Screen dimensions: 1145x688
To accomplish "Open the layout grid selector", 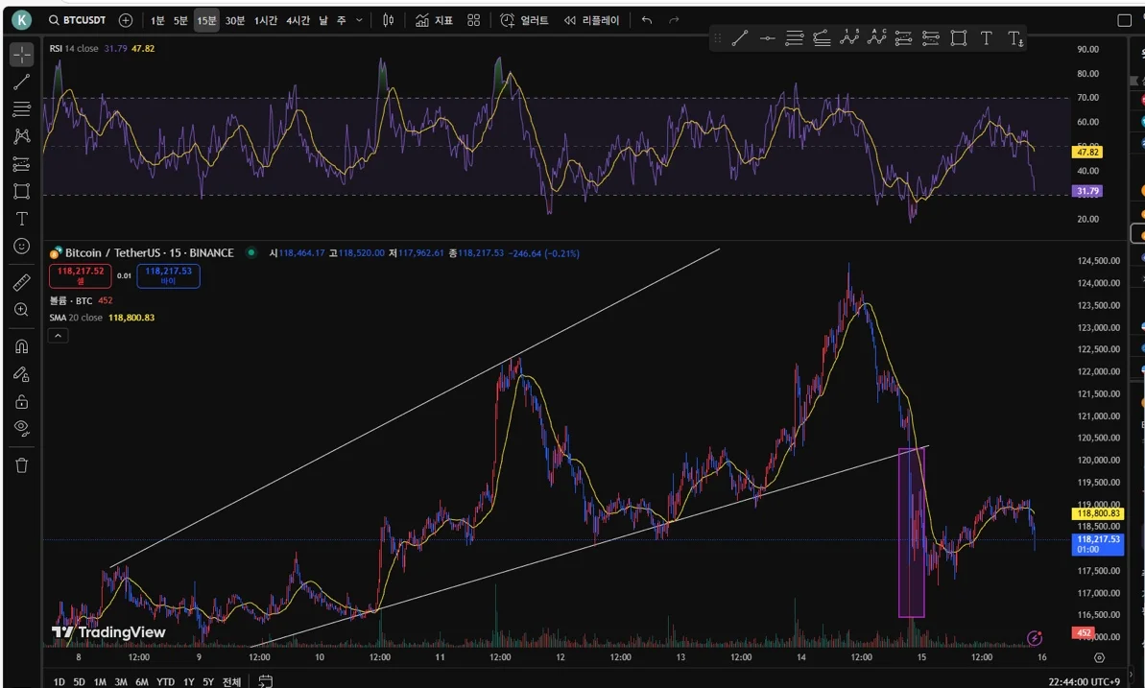I will click(473, 20).
